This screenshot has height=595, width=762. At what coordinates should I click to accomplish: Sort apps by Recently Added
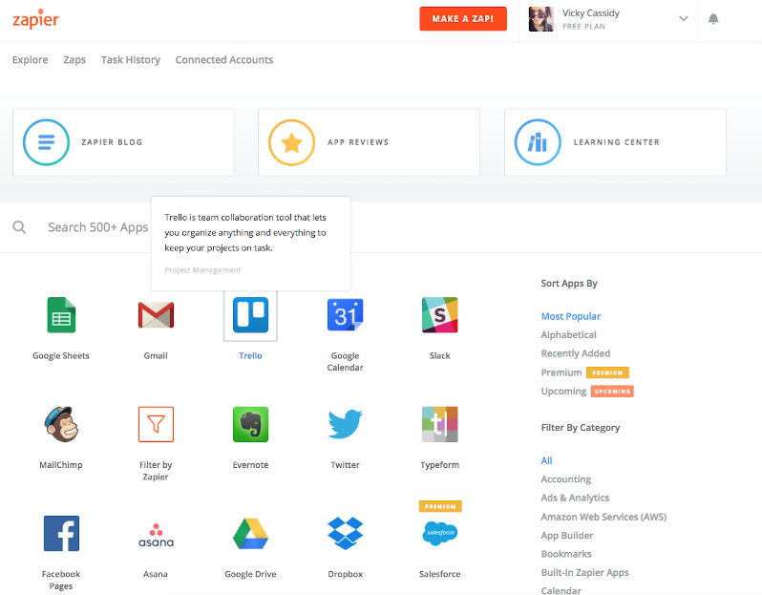click(x=576, y=353)
